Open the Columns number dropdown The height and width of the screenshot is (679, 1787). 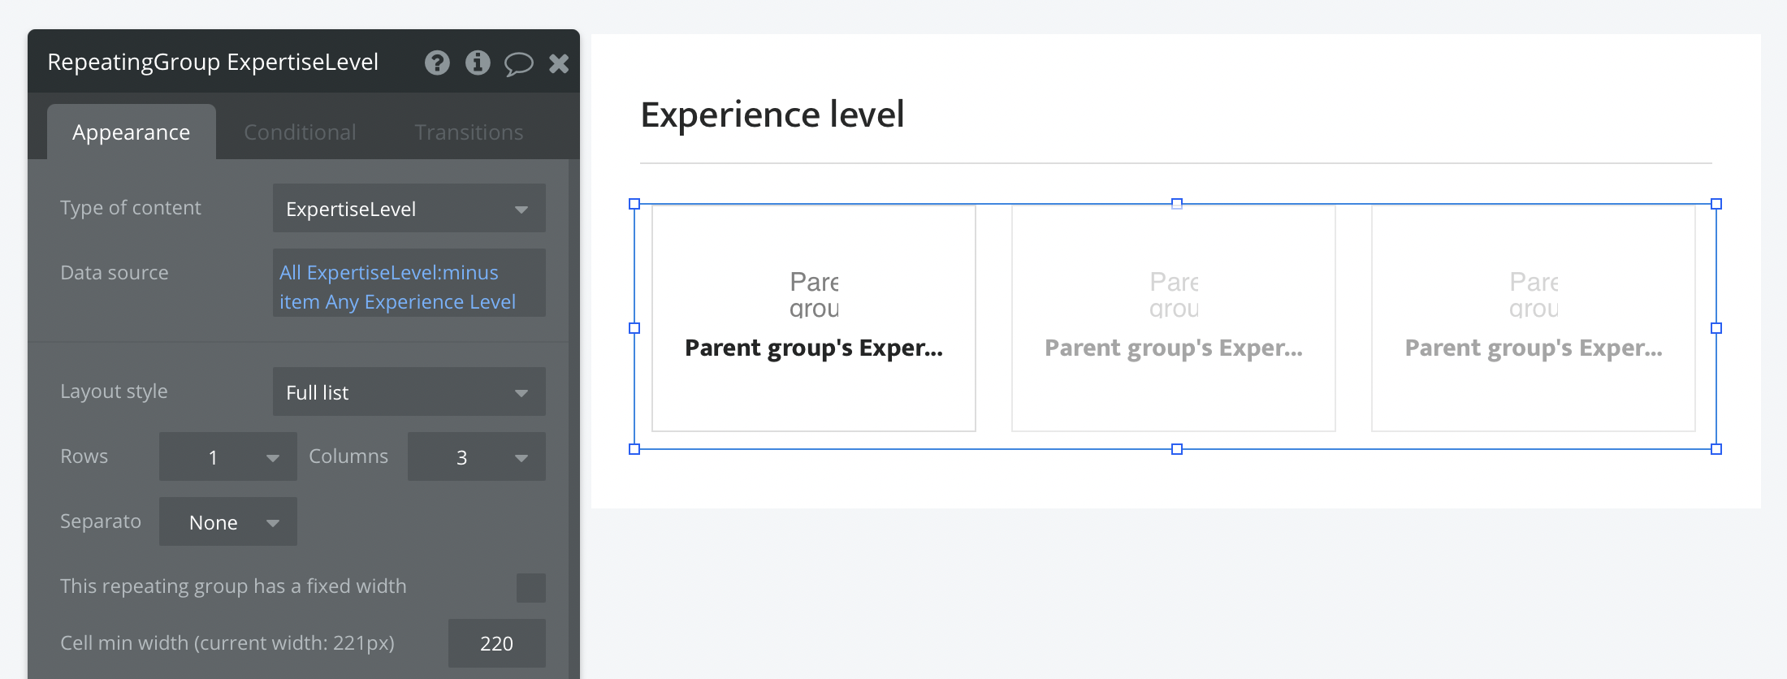[476, 457]
